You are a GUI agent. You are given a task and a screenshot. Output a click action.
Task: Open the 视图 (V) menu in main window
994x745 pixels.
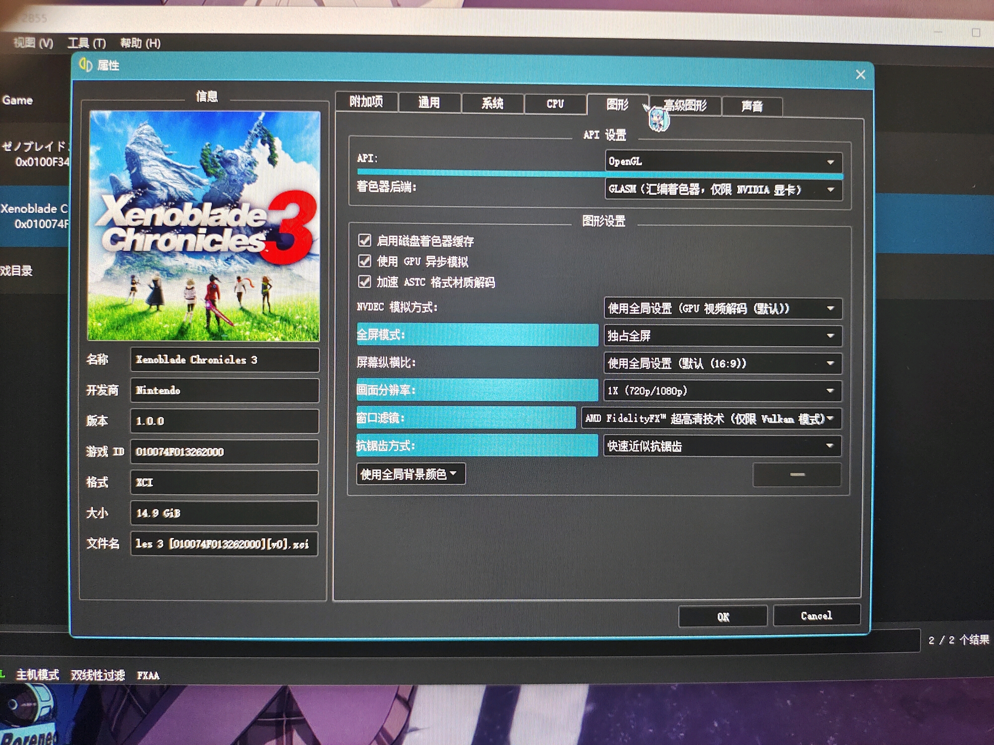[x=33, y=43]
